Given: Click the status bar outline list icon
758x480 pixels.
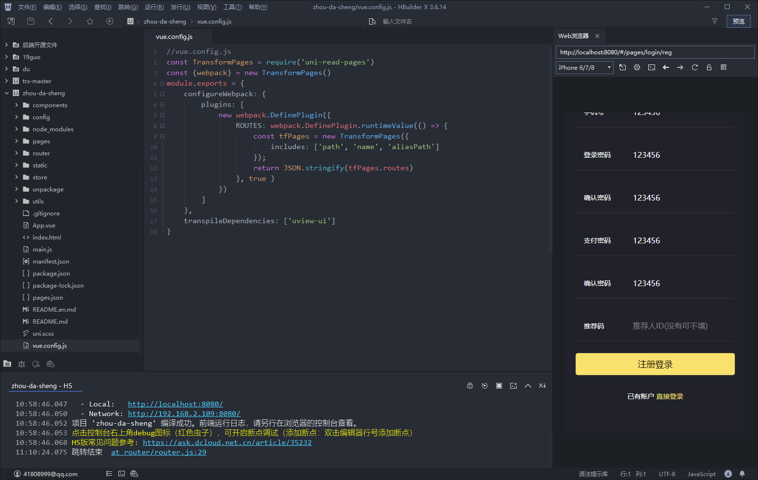Looking at the screenshot, I should pos(109,474).
